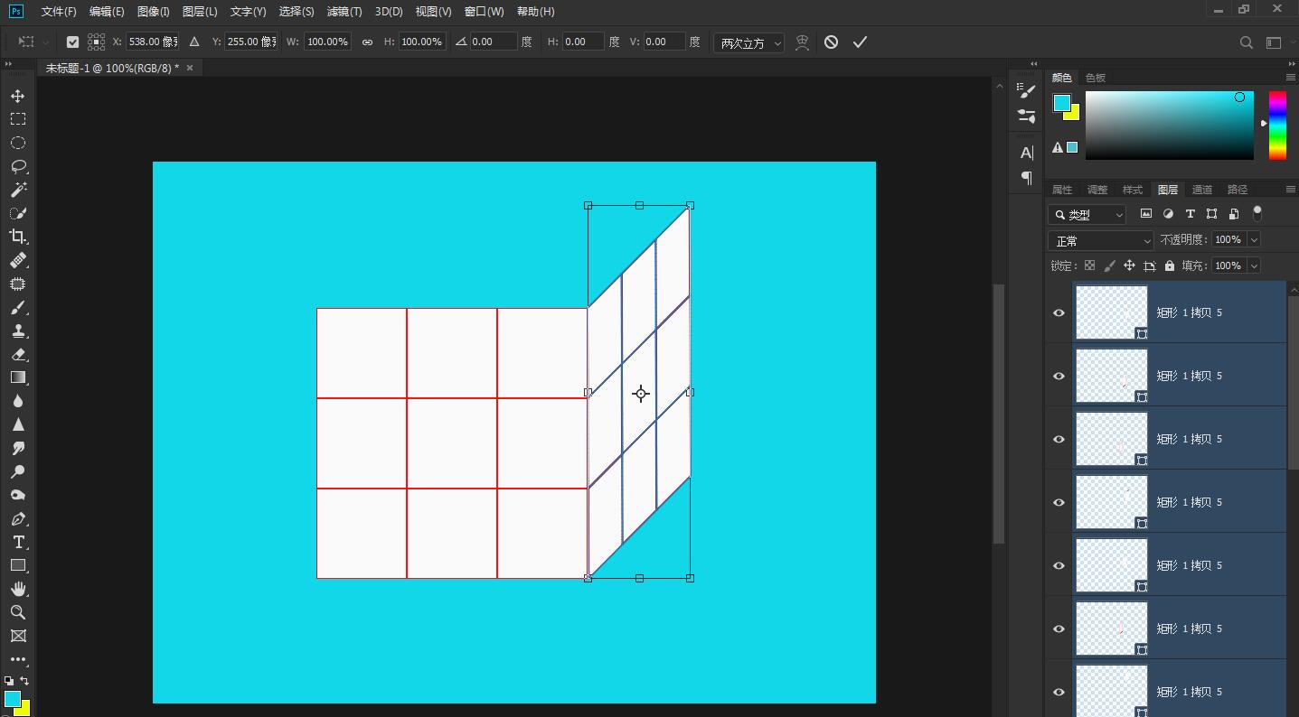The image size is (1299, 717).
Task: Select the Horizontal Type tool
Action: point(17,542)
